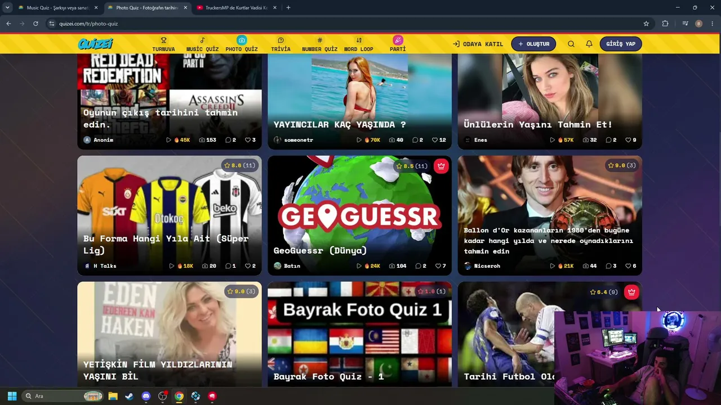Open Number Quiz hash icon
The image size is (721, 405).
pyautogui.click(x=319, y=40)
